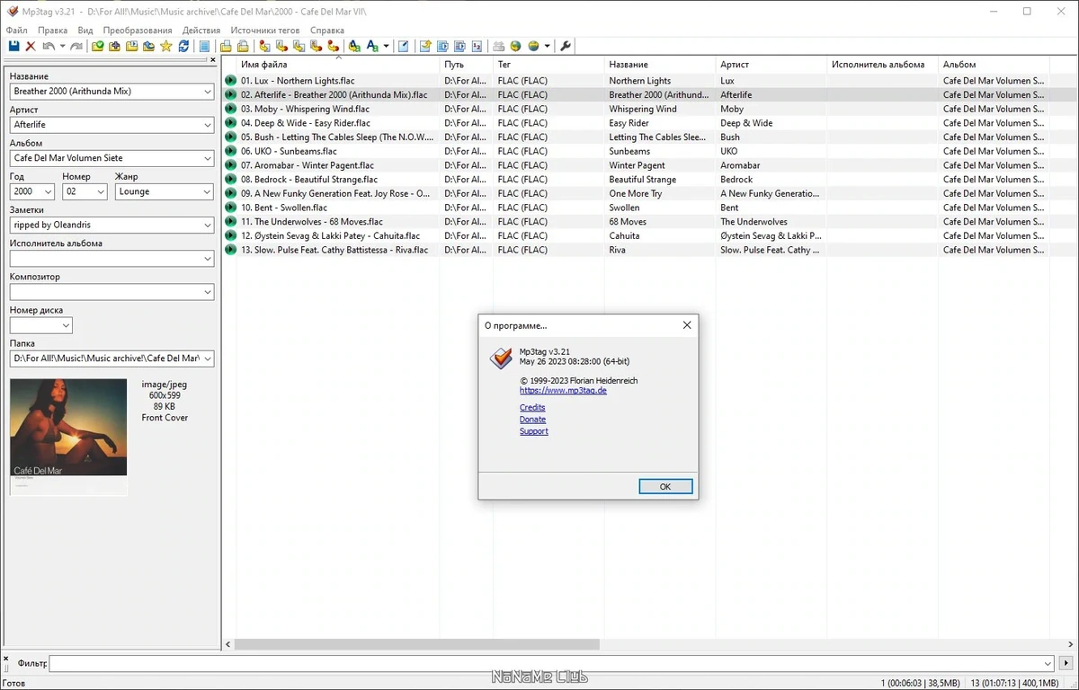Image resolution: width=1079 pixels, height=690 pixels.
Task: Open options with the wrench icon
Action: click(564, 46)
